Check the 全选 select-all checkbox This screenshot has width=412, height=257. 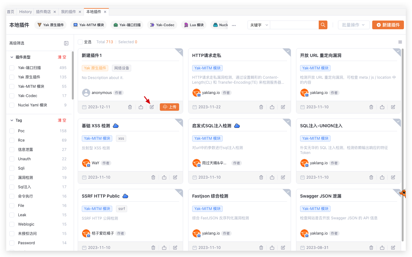tap(80, 42)
